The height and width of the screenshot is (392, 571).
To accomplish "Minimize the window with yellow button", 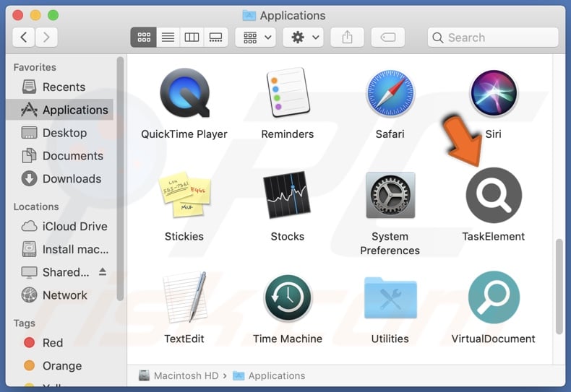I will point(35,15).
